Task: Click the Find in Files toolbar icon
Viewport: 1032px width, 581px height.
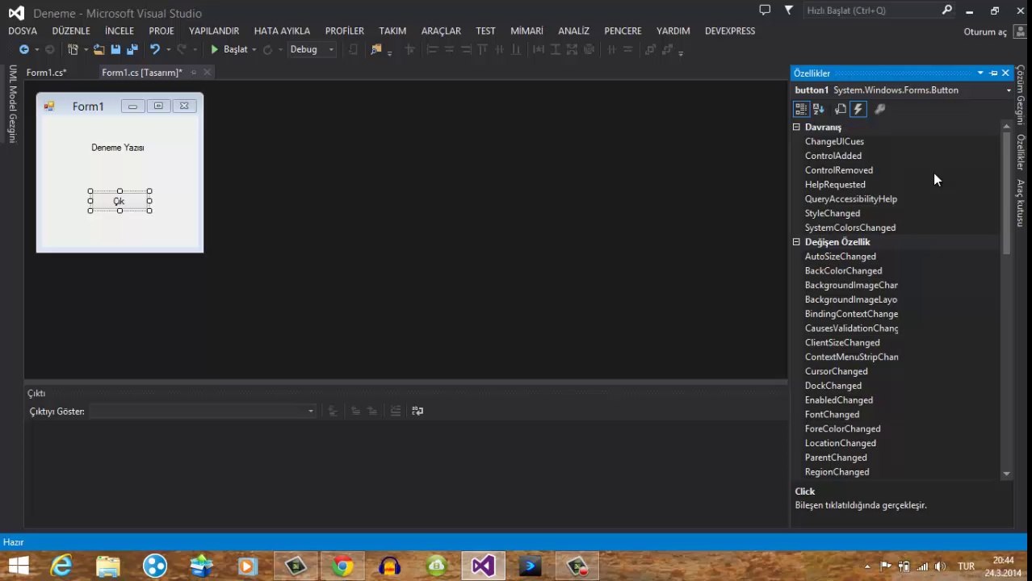Action: point(375,49)
